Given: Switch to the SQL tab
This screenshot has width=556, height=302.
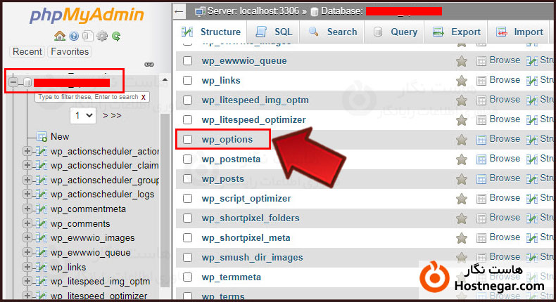Looking at the screenshot, I should 274,32.
